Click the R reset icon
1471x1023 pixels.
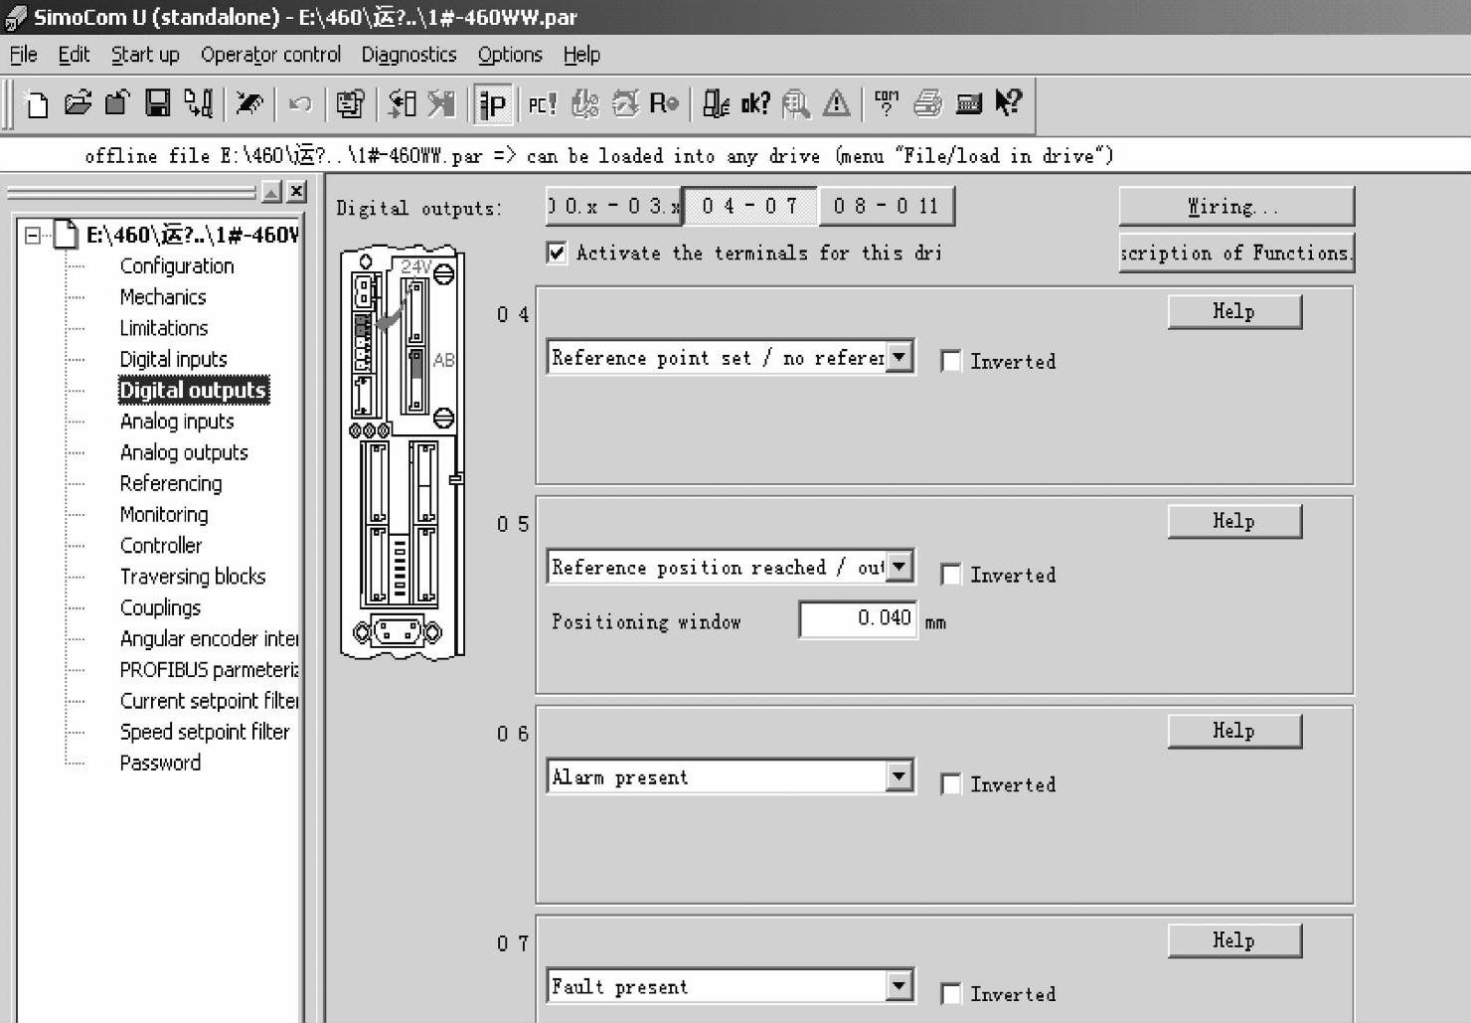tap(663, 103)
